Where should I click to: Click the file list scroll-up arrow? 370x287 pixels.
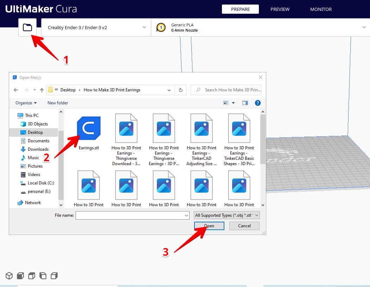263,112
